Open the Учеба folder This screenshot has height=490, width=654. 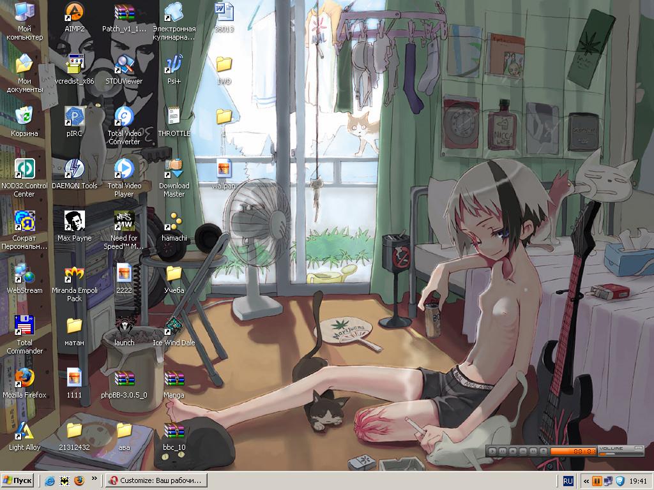[174, 280]
